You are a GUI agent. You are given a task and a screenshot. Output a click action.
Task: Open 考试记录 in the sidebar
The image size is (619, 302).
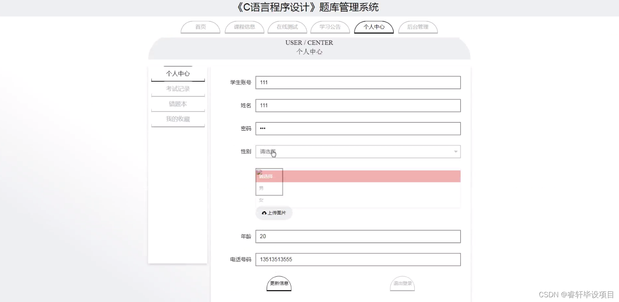pos(177,88)
